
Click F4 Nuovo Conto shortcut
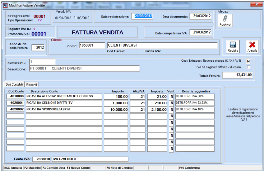click(78, 168)
